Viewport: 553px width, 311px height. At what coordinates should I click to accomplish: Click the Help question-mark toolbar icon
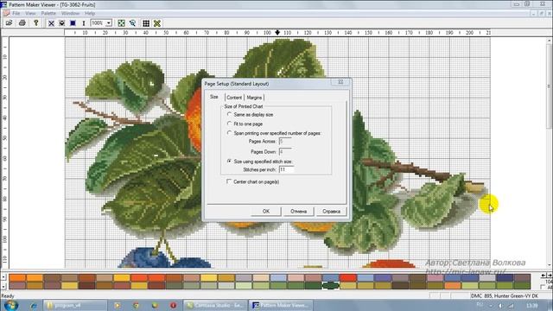(x=35, y=23)
